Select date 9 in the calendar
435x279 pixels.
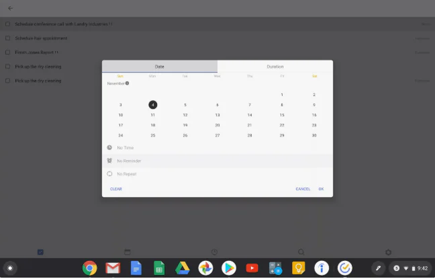pos(314,105)
